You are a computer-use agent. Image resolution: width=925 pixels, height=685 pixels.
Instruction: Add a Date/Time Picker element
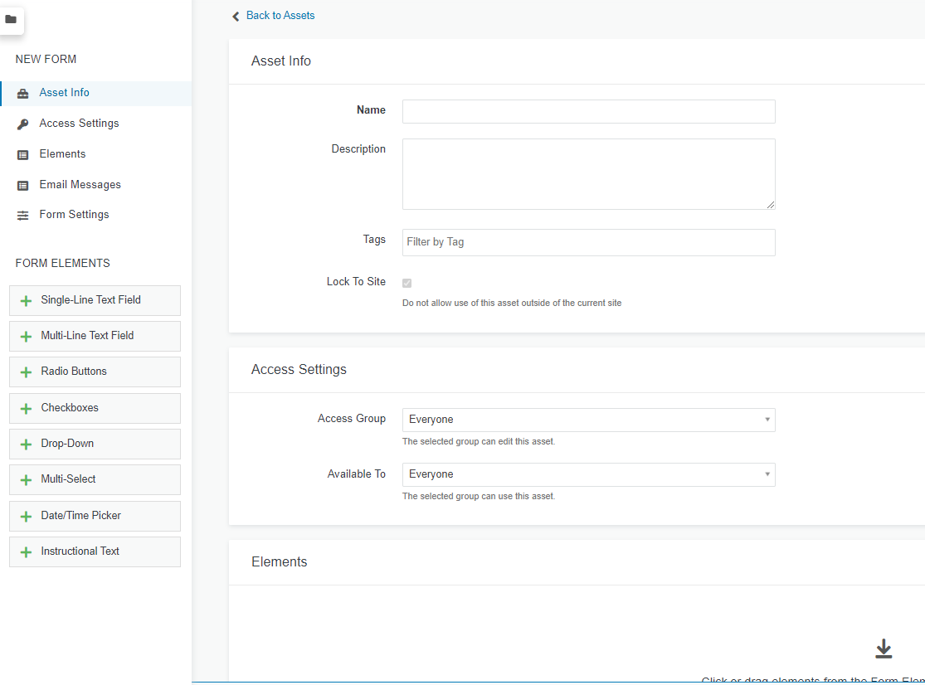point(95,516)
